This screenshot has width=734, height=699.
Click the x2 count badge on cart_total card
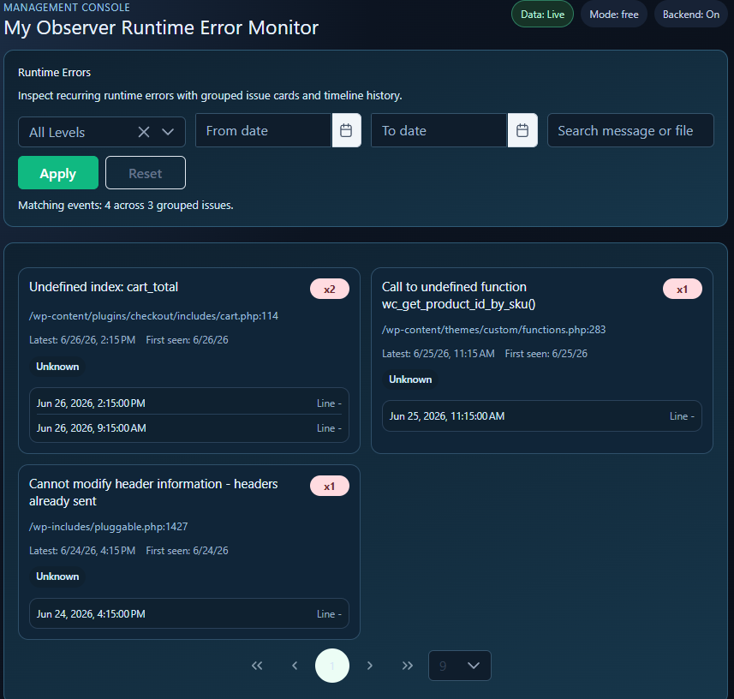click(x=330, y=289)
